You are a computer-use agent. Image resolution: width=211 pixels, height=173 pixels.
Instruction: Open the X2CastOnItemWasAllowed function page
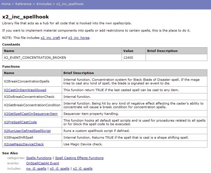(25, 90)
